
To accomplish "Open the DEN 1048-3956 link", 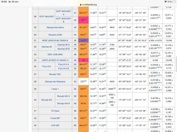I will pyautogui.click(x=55, y=55).
